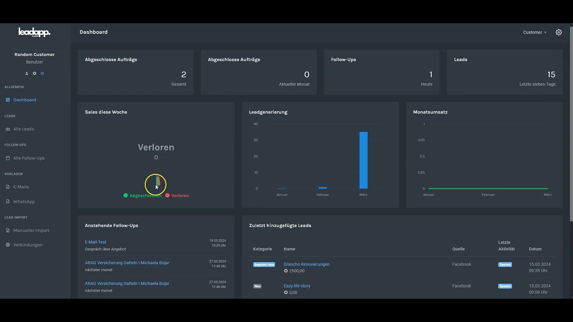Click the Angebot raus category badge

point(264,264)
